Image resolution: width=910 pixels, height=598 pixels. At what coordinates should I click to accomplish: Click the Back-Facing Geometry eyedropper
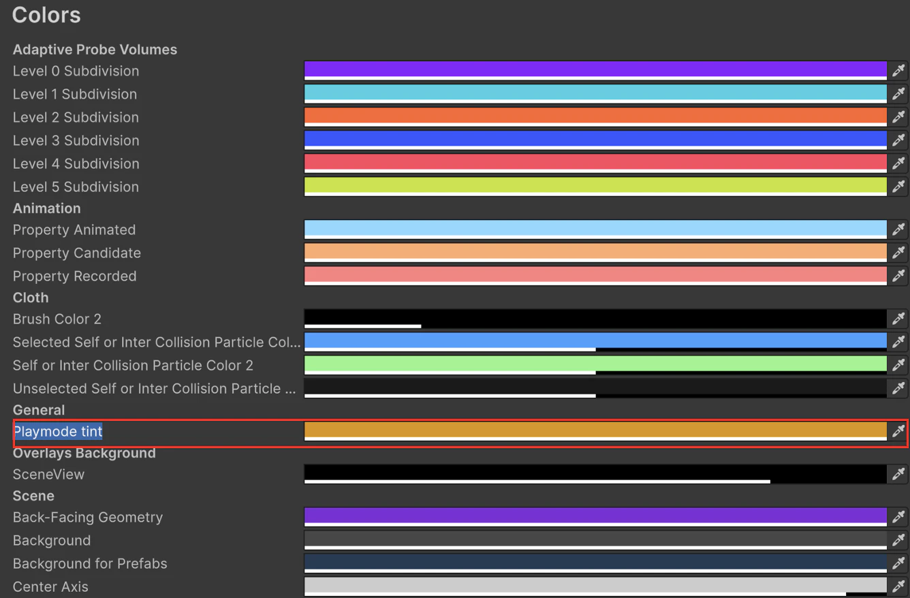point(898,517)
